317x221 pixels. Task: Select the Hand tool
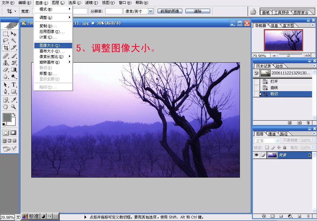click(6, 107)
